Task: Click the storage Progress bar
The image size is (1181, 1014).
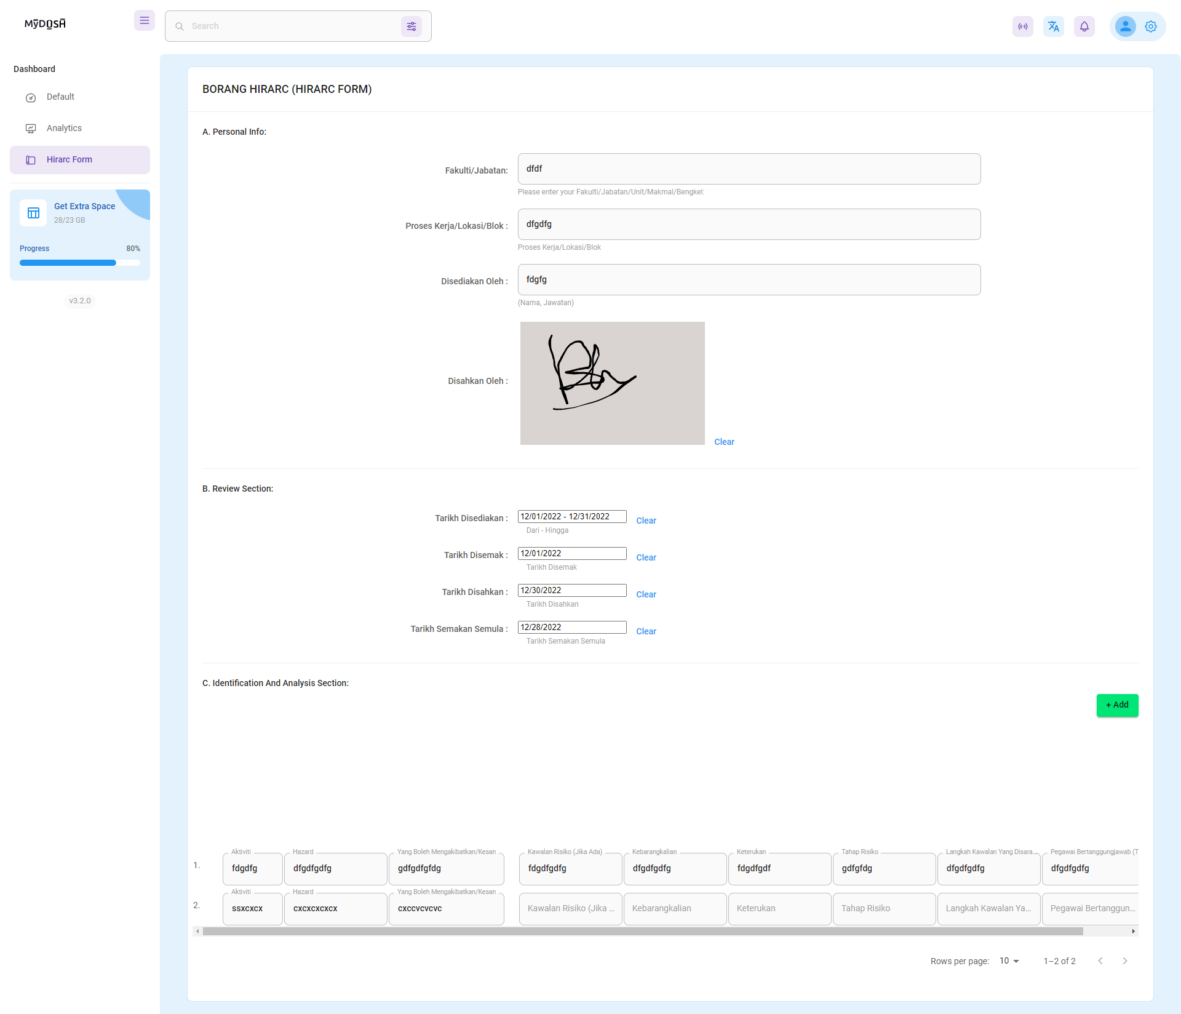Action: [x=79, y=263]
